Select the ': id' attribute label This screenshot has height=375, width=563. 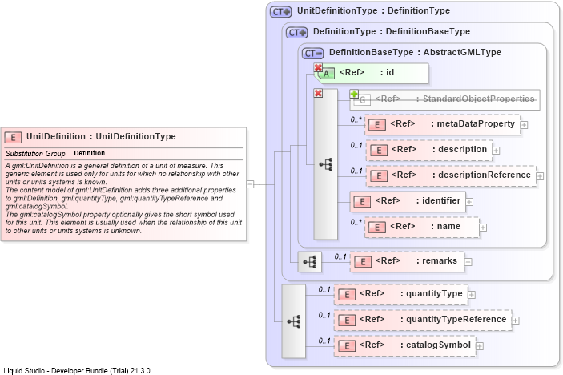click(x=387, y=73)
